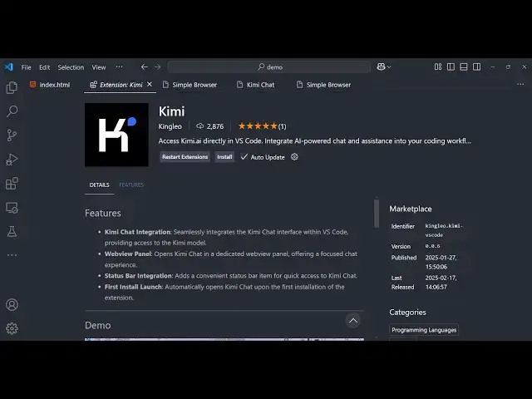Click the Install button
The height and width of the screenshot is (399, 532).
point(224,157)
